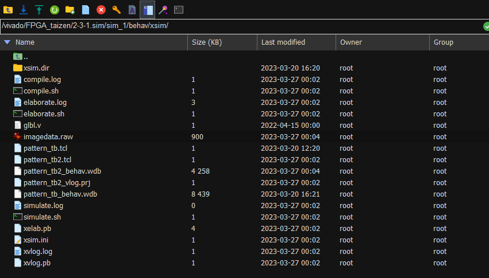Sort by Size (KB) column header
489x278 pixels.
pyautogui.click(x=222, y=42)
